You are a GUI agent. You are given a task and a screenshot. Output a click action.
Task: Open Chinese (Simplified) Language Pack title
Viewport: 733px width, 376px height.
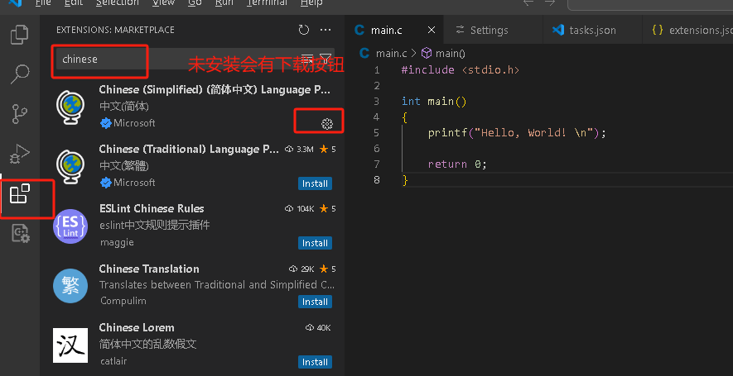coord(215,89)
